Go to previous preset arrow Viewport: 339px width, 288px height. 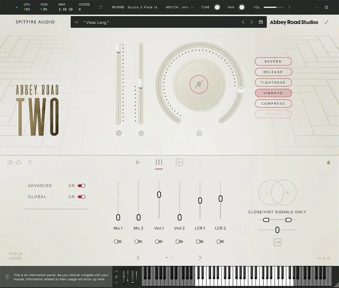coord(243,22)
